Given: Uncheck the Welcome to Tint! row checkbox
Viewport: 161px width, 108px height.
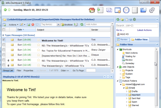Looking at the screenshot, I should pos(4,39).
